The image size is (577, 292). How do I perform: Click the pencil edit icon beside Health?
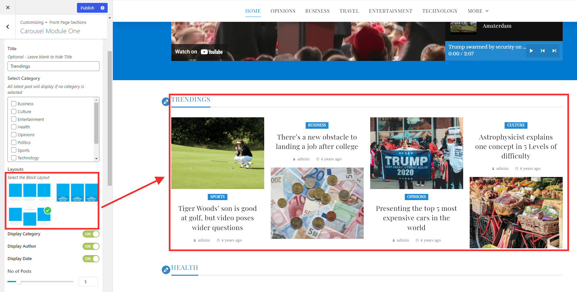tap(166, 270)
